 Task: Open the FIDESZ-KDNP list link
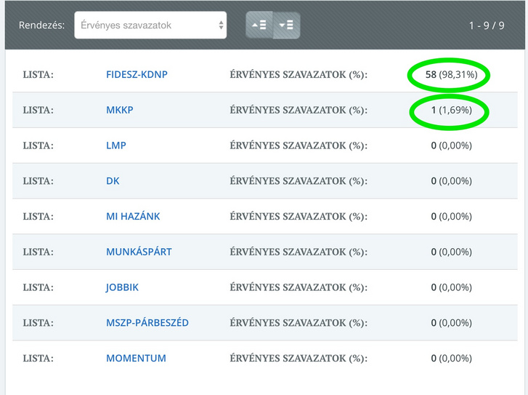pyautogui.click(x=137, y=74)
